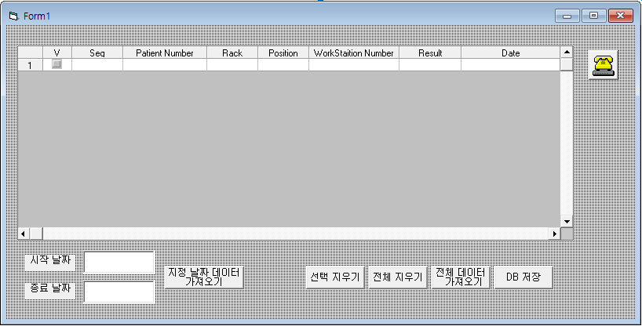This screenshot has height=326, width=642.
Task: Select row header 1
Action: point(30,65)
